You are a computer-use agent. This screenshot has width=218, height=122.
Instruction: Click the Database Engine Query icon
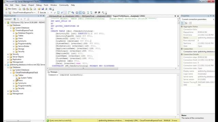(x=20, y=9)
